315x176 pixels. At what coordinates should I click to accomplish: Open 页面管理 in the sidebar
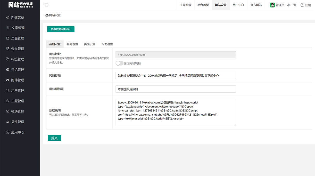click(18, 38)
